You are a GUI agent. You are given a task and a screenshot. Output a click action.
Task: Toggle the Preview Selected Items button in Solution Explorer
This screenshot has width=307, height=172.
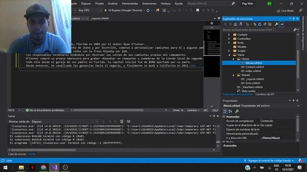[x=282, y=24]
